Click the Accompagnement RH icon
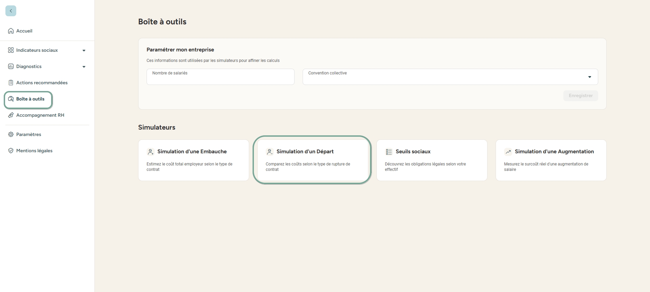 [11, 115]
